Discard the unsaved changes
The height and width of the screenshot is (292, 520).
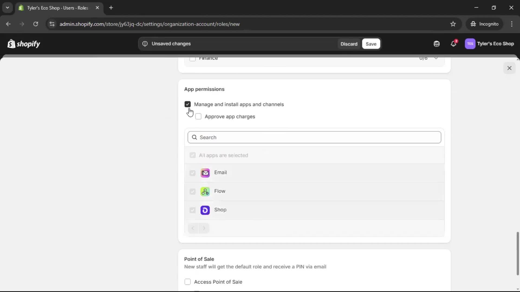(349, 44)
